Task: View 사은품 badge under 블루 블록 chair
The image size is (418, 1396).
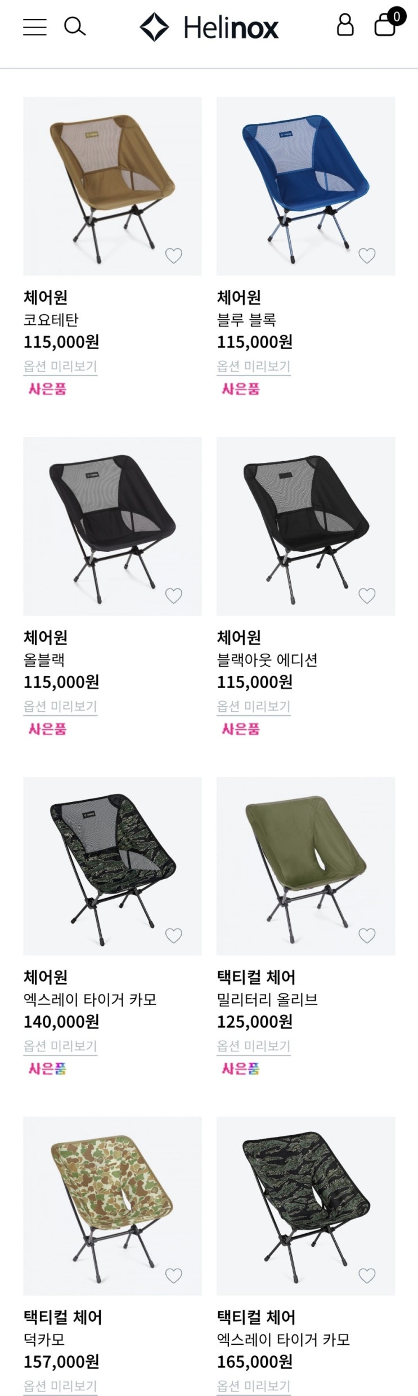Action: click(x=241, y=389)
